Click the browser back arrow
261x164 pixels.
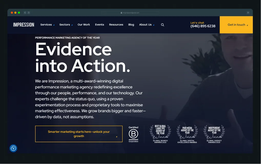coord(25,13)
